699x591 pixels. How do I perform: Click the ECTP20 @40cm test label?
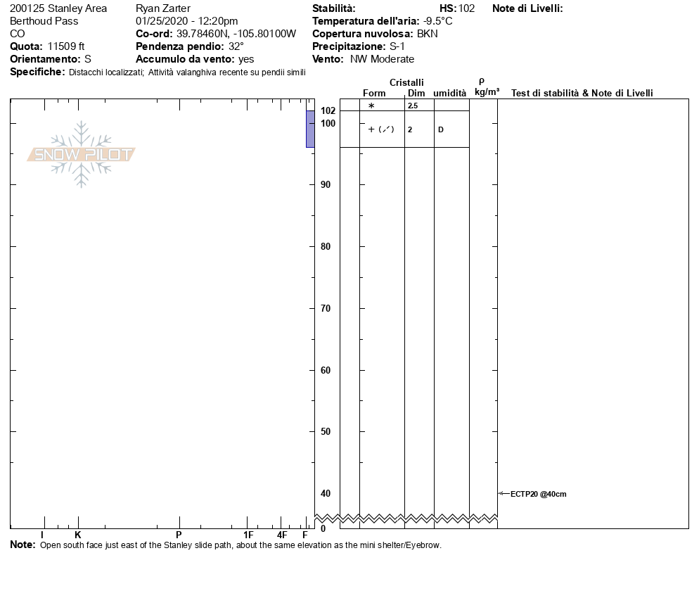(538, 495)
